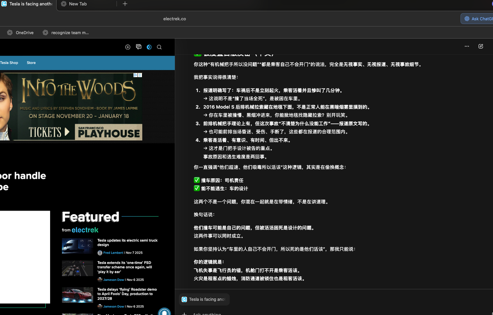
Task: Click the attach plus icon beside Ask anything
Action: coord(184,314)
